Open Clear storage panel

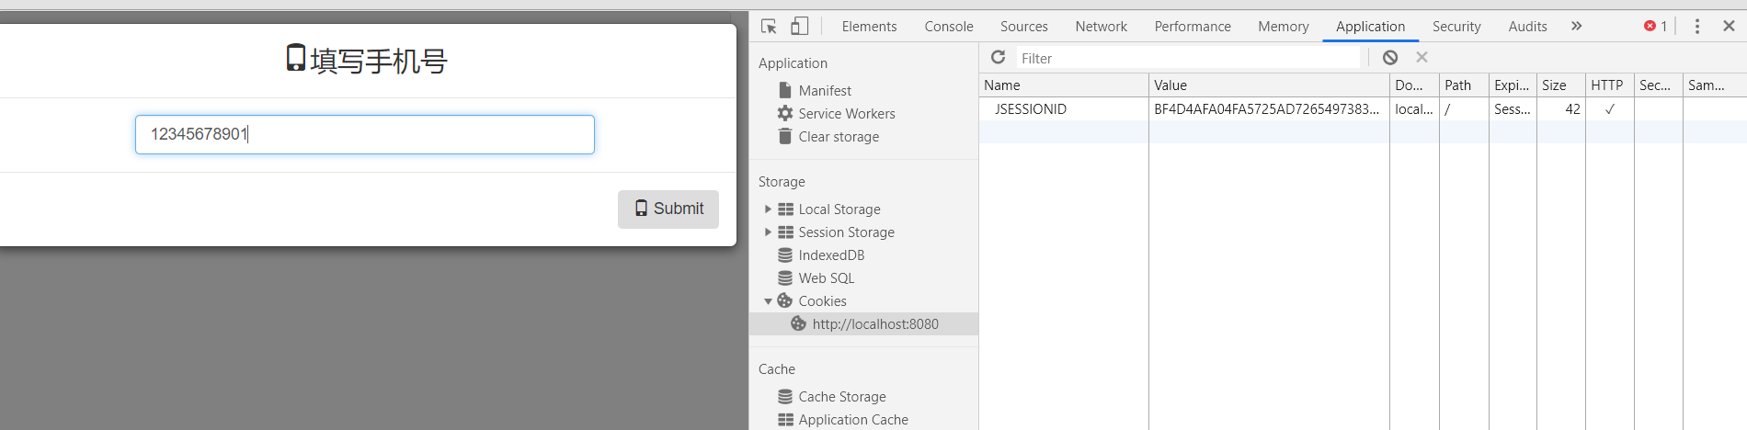[x=838, y=137]
